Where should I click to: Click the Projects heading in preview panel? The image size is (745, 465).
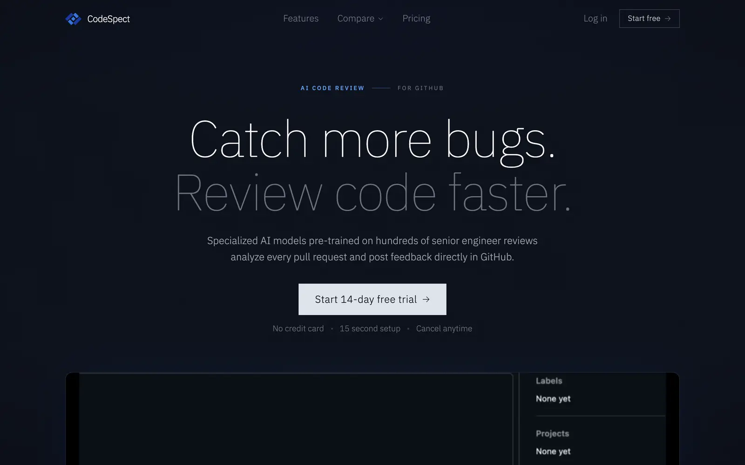click(x=552, y=433)
